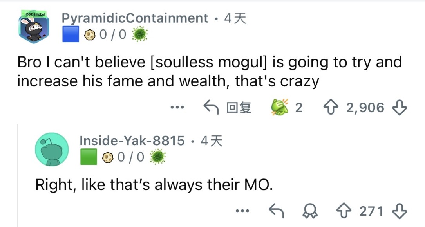Open PyramidicContainment's avatar profile picture
Viewport: 425px width, 227px height.
coord(33,27)
